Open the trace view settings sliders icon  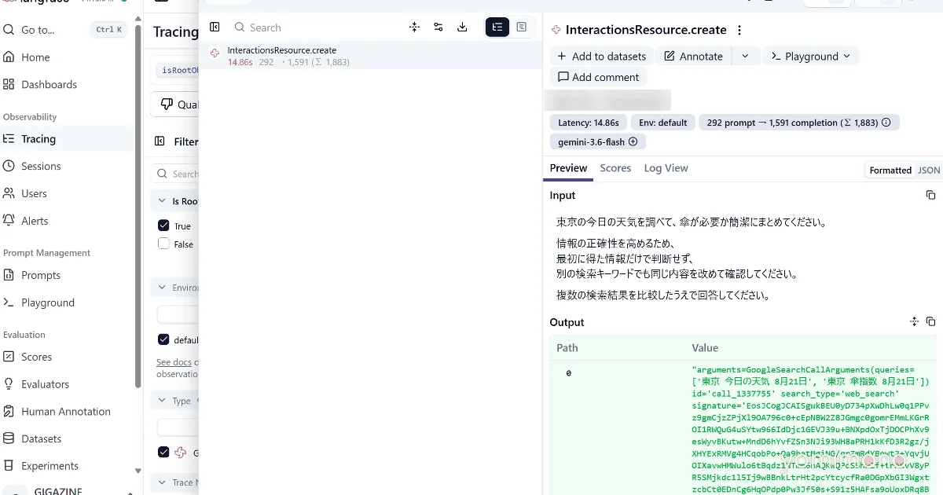pyautogui.click(x=438, y=27)
